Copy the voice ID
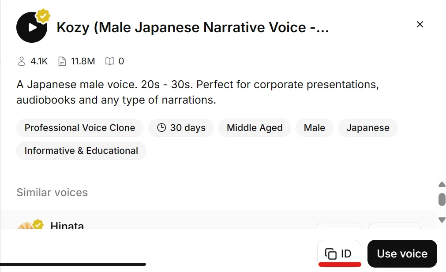The width and height of the screenshot is (446, 272). (339, 253)
